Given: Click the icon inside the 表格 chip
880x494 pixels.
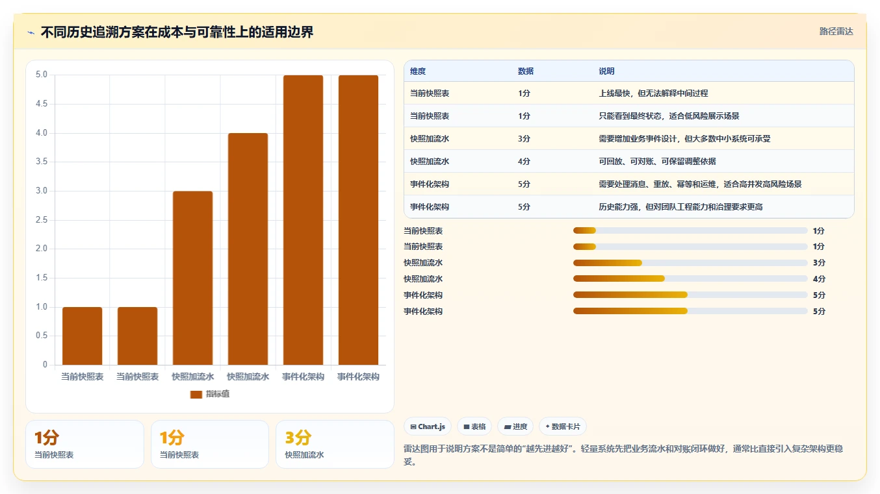Looking at the screenshot, I should 467,426.
